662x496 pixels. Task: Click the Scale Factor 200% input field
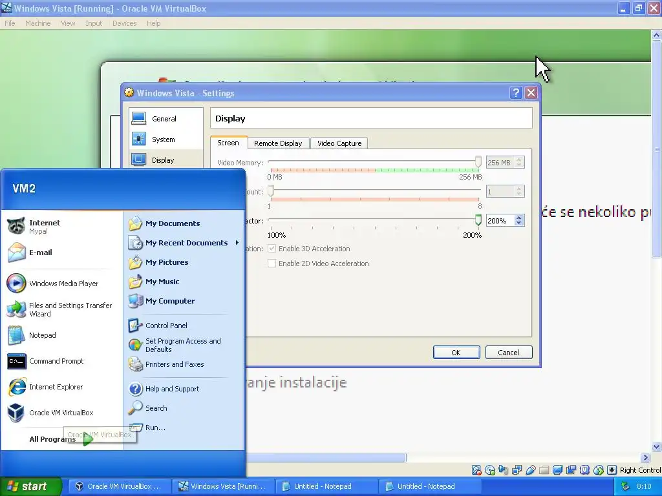point(501,221)
